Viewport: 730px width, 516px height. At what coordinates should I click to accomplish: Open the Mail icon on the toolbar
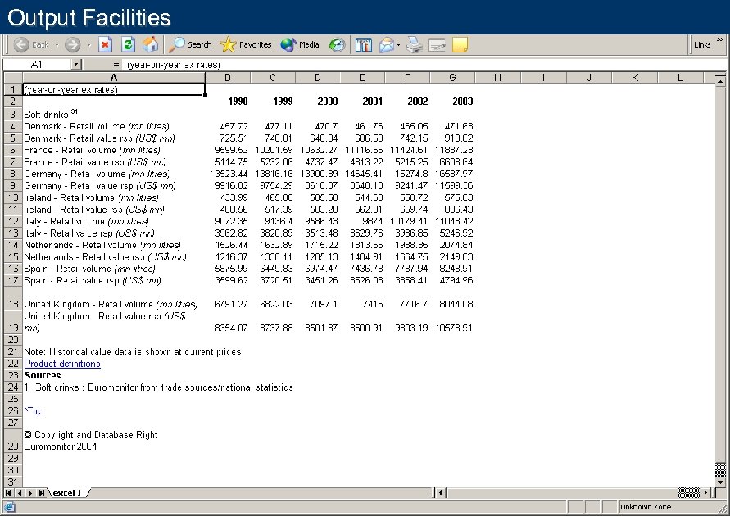pos(386,44)
